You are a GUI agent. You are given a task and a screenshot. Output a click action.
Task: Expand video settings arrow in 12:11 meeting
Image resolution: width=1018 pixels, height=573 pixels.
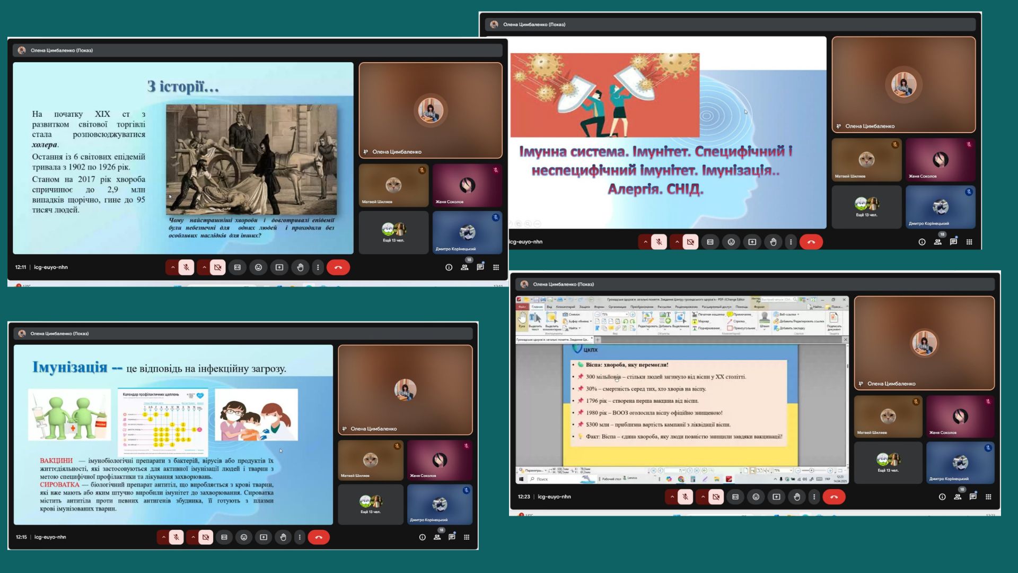[x=204, y=267]
